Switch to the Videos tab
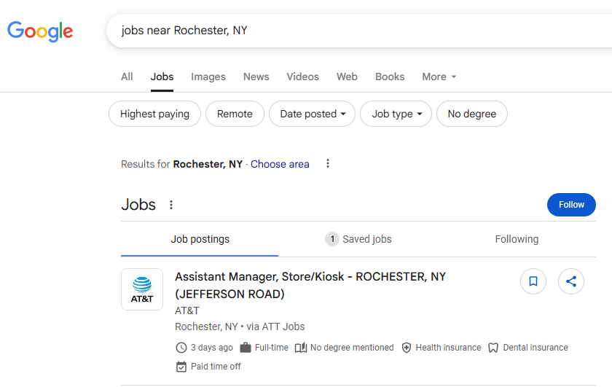The height and width of the screenshot is (387, 612). pos(303,77)
